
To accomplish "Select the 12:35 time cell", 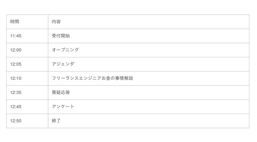I will click(16, 93).
